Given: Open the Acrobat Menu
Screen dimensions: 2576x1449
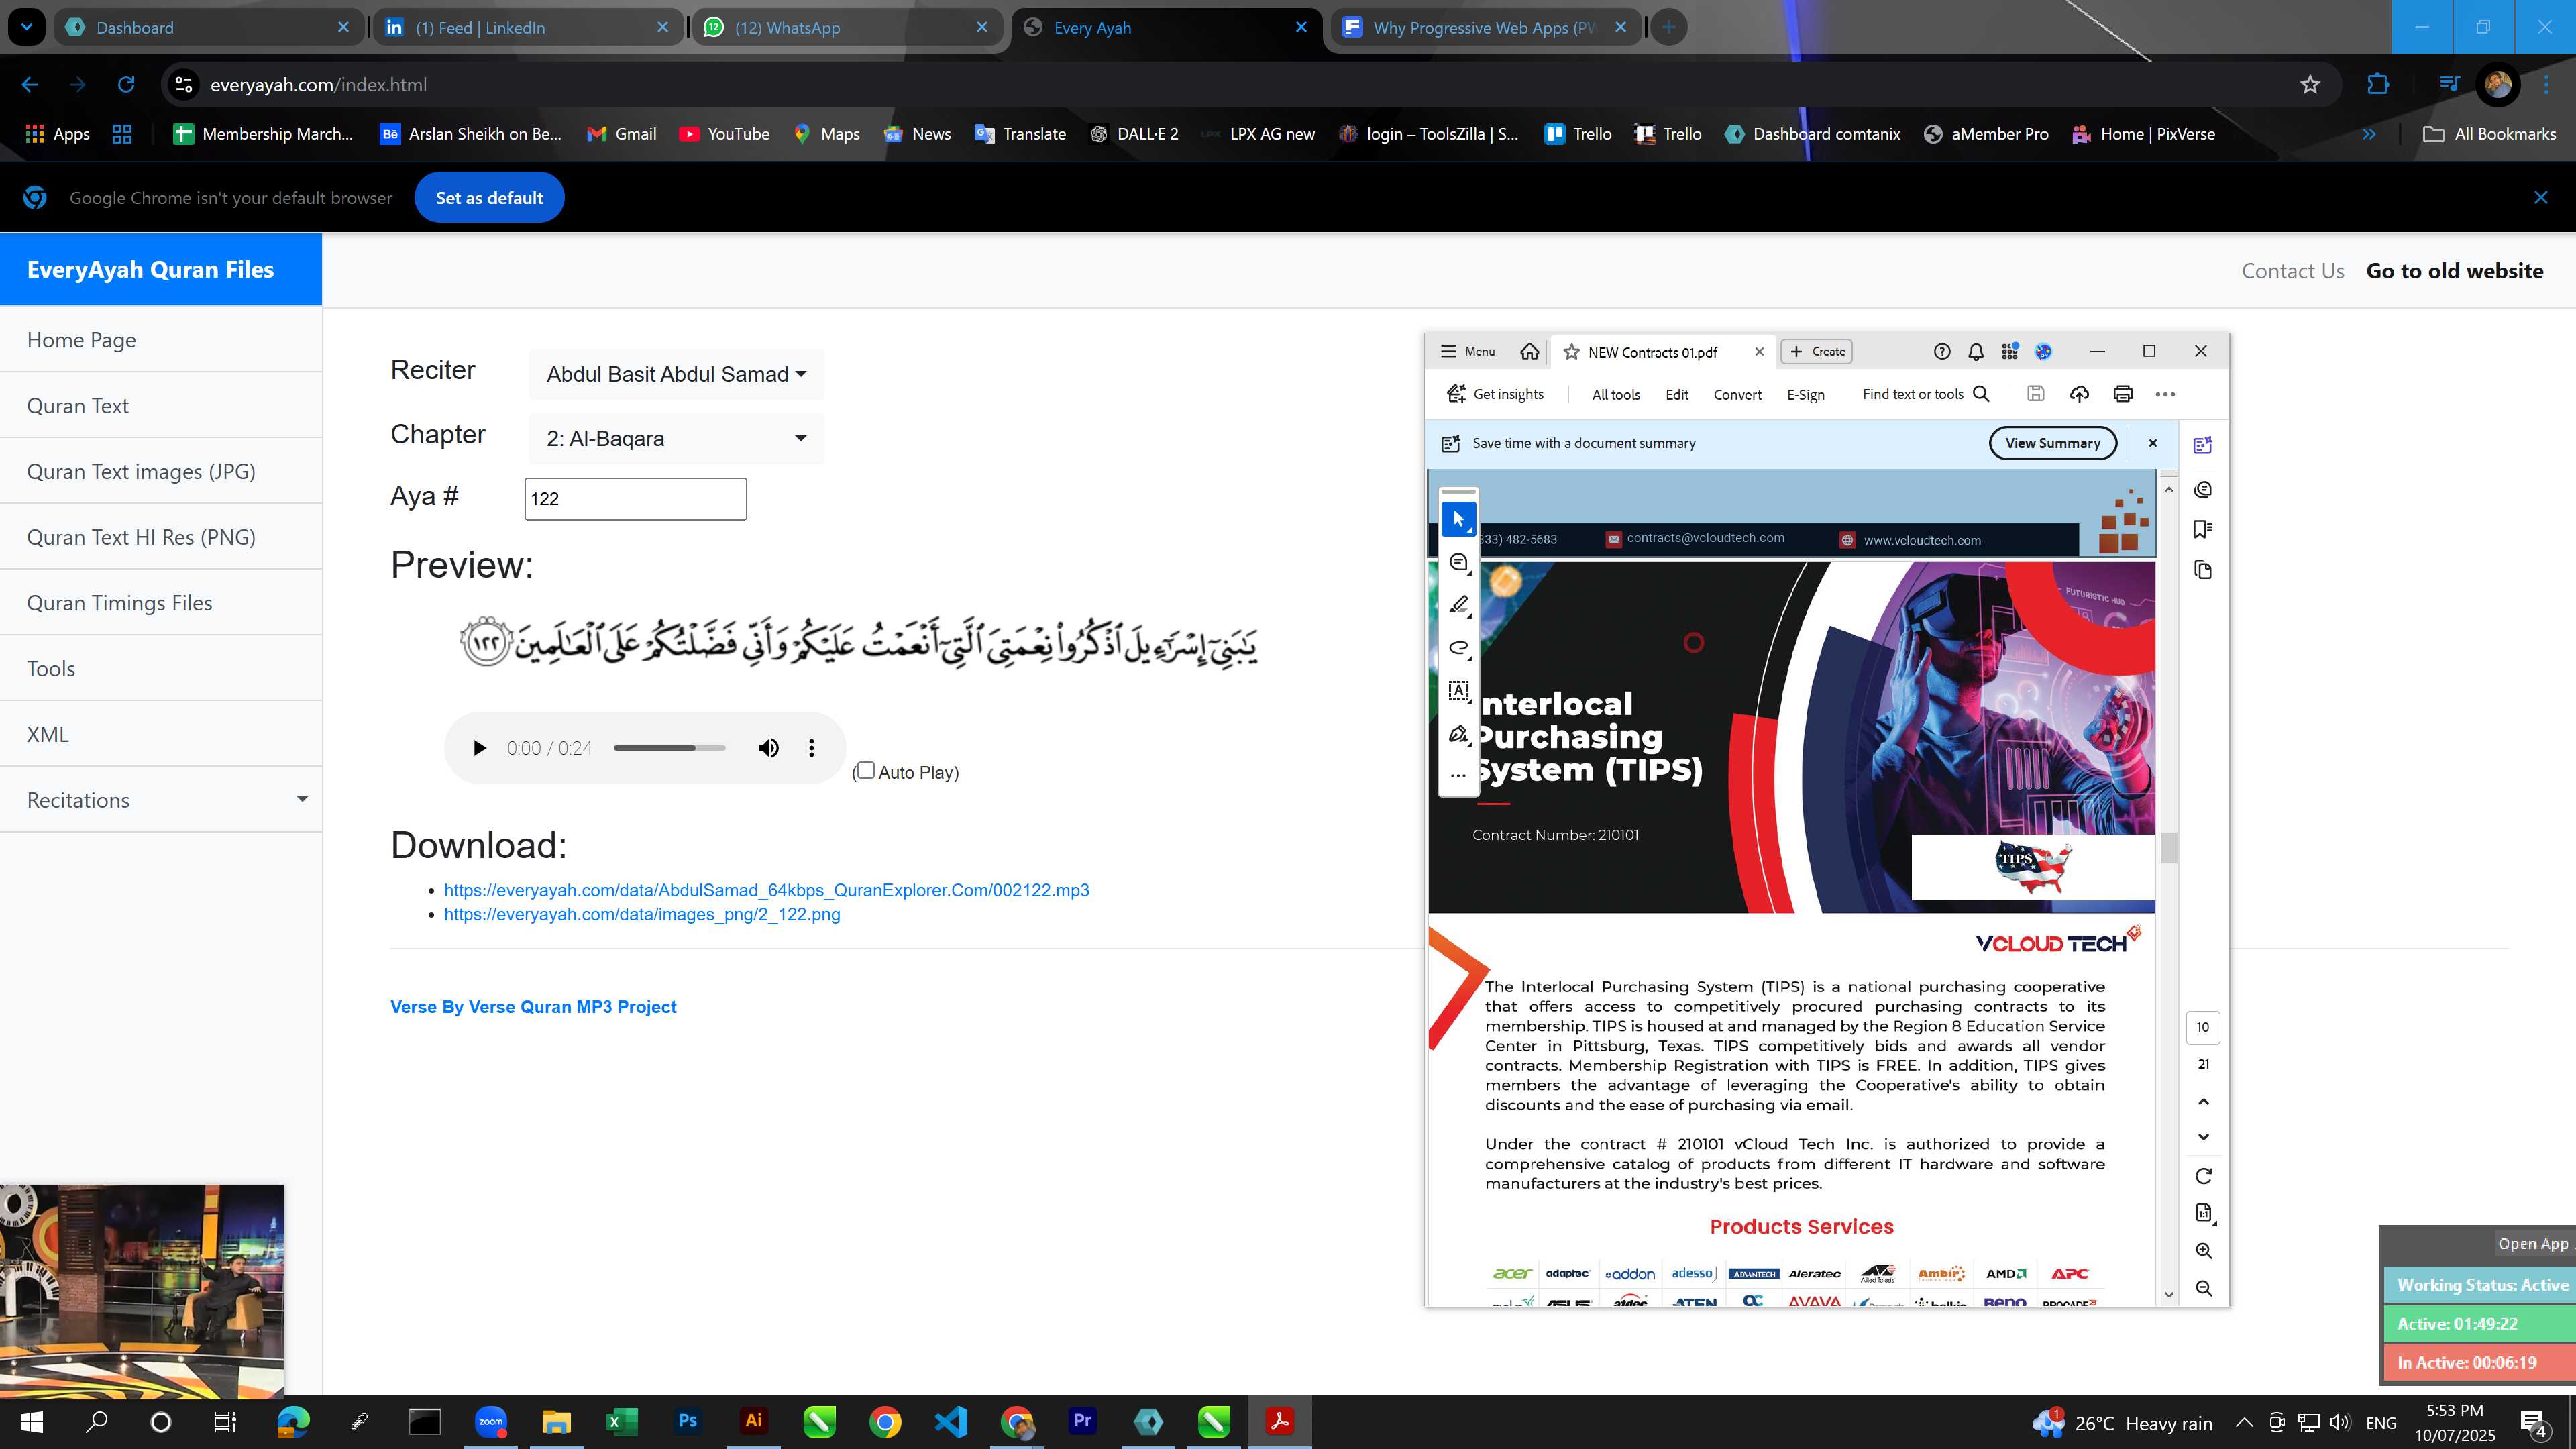Looking at the screenshot, I should coord(1467,351).
